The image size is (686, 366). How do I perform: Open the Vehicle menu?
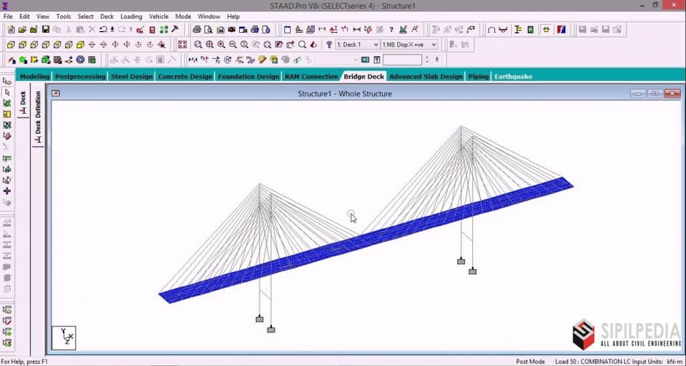(x=159, y=16)
